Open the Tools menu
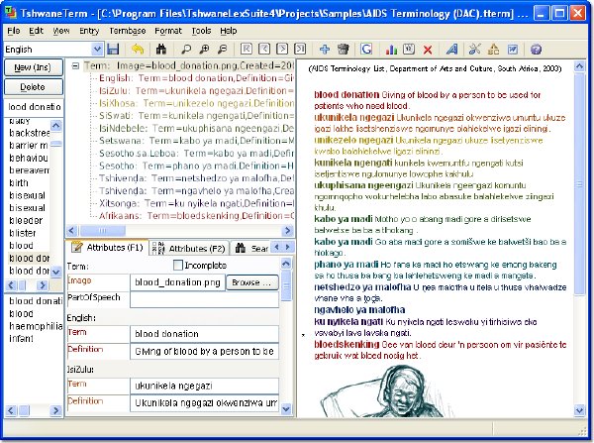Screen dimensions: 594x443 (x=201, y=31)
